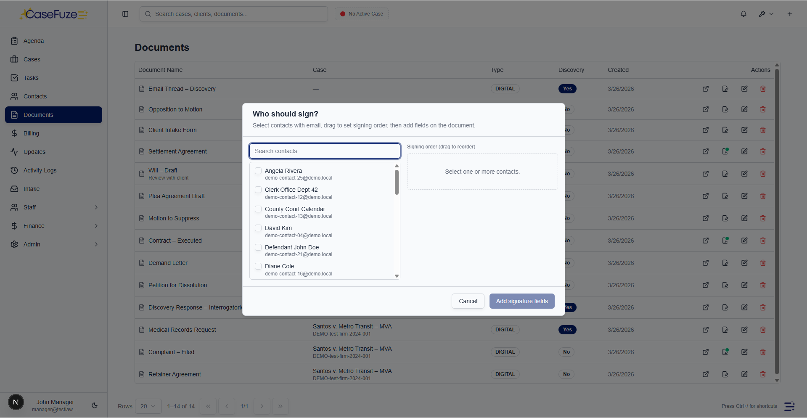Toggle the sidebar collapse icon
Screen dimensions: 807x418
pyautogui.click(x=125, y=13)
